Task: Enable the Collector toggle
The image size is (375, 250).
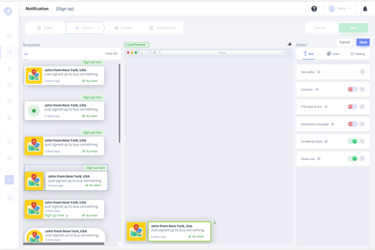Action: 352,89
